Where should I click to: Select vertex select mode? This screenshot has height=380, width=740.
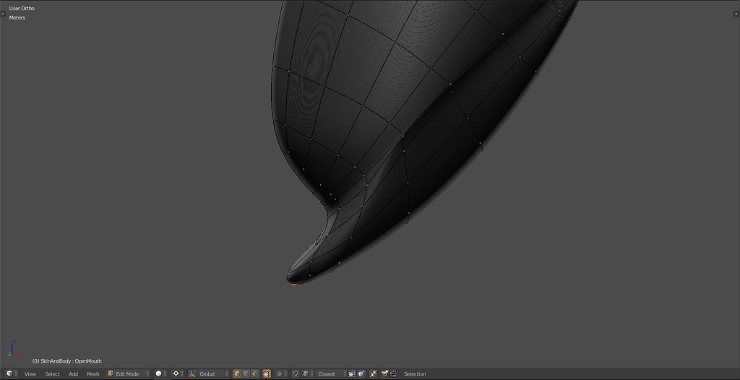(236, 373)
